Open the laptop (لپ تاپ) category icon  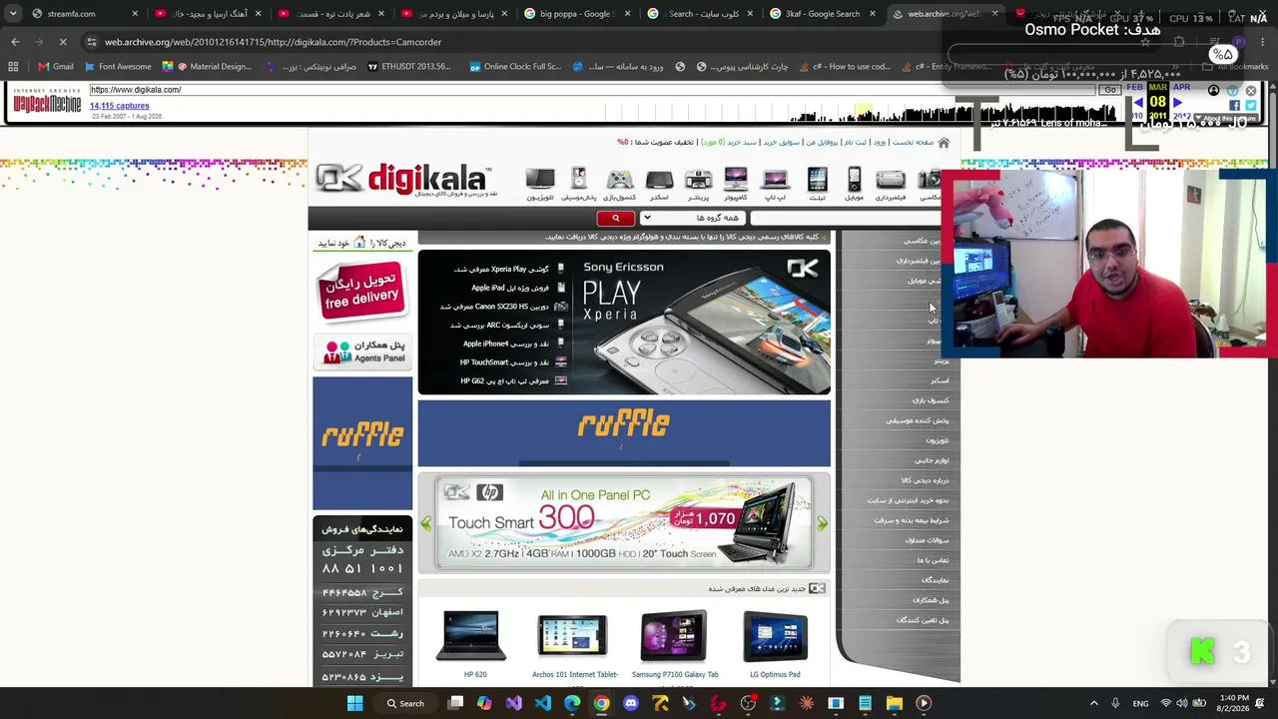pos(775,183)
